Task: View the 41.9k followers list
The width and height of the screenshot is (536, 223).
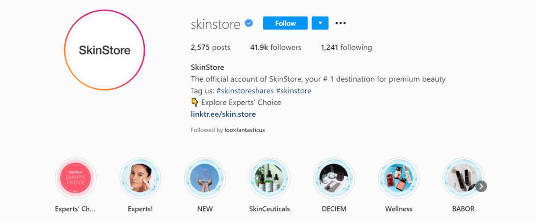Action: (276, 47)
